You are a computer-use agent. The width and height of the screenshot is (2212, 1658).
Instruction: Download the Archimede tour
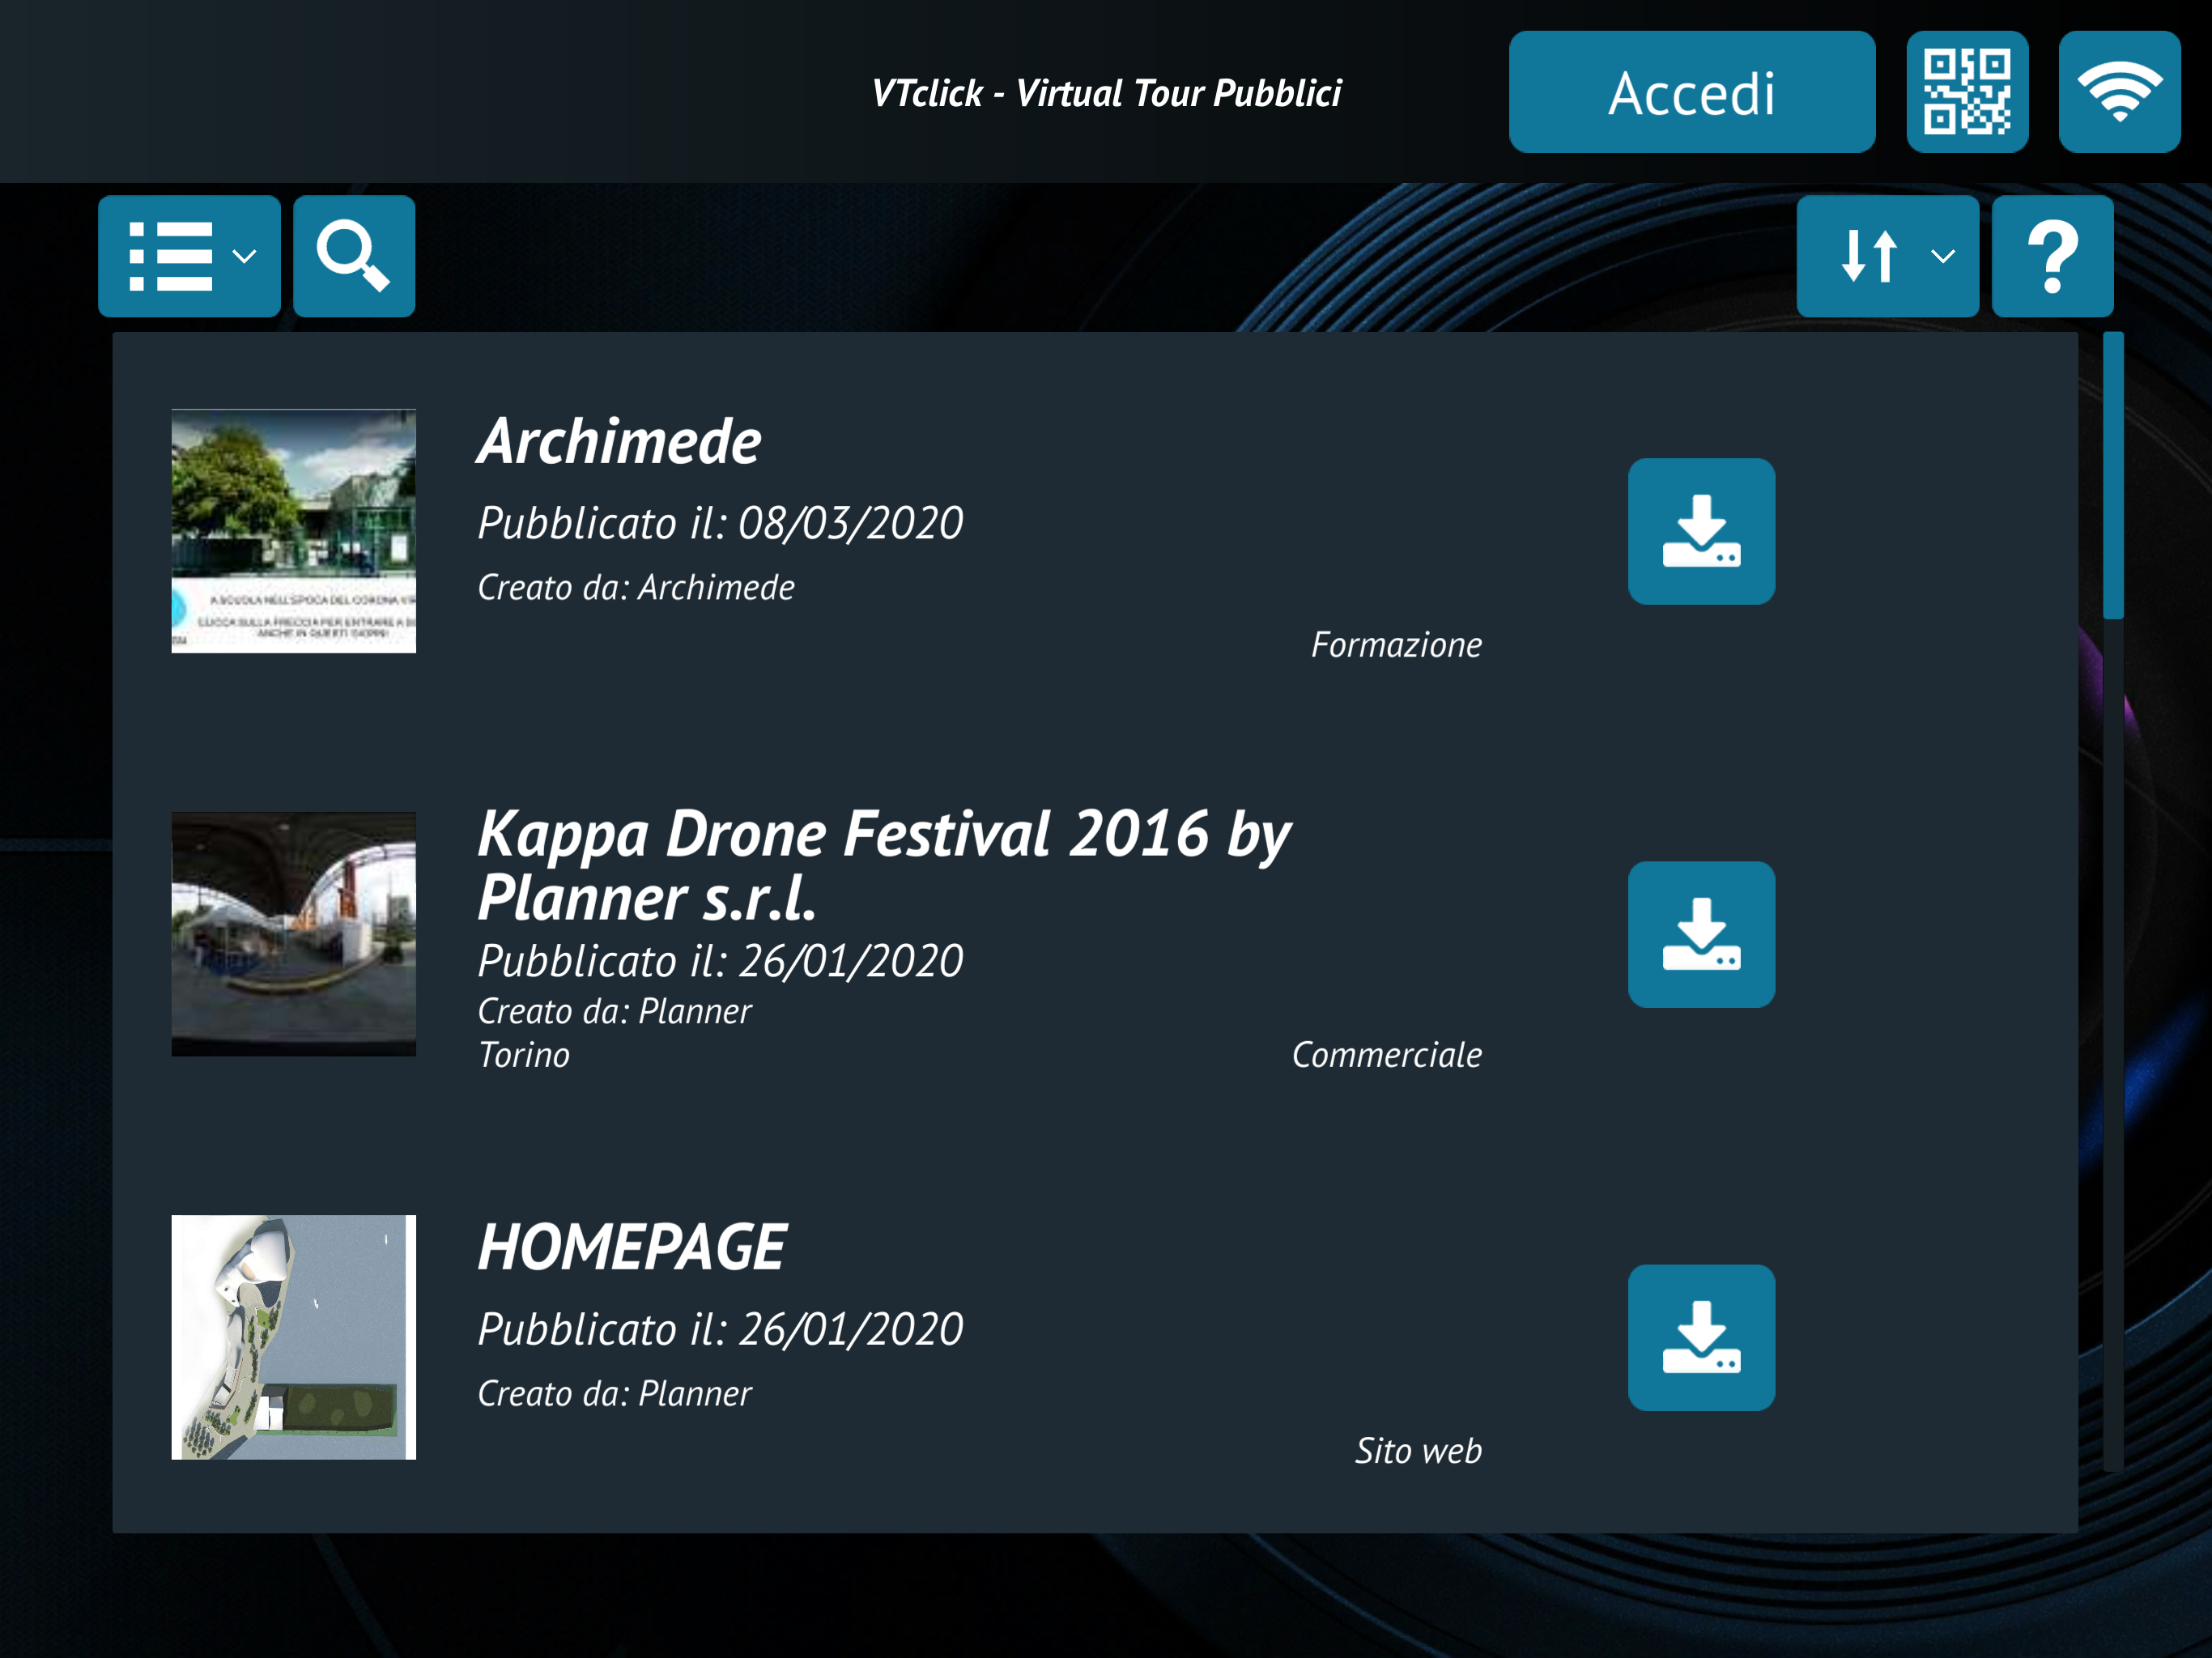(x=1701, y=531)
